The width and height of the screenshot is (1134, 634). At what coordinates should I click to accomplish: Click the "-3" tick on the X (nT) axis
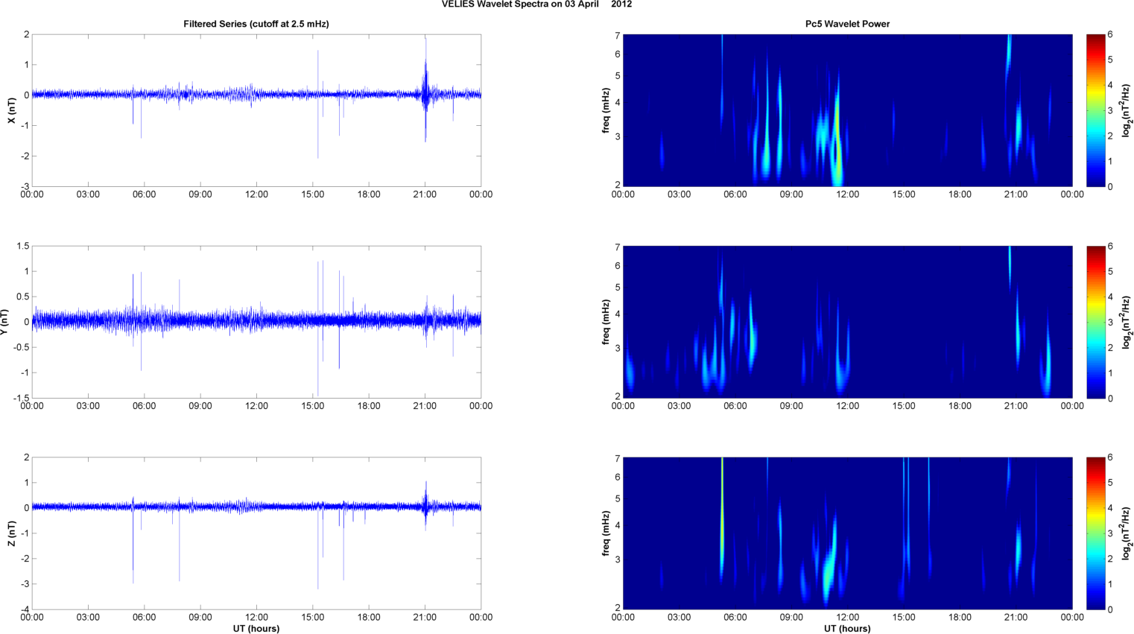pos(25,186)
